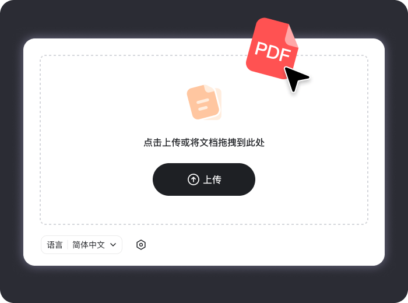Click the folded corner of the PDF icon
This screenshot has height=303, width=408.
point(292,36)
